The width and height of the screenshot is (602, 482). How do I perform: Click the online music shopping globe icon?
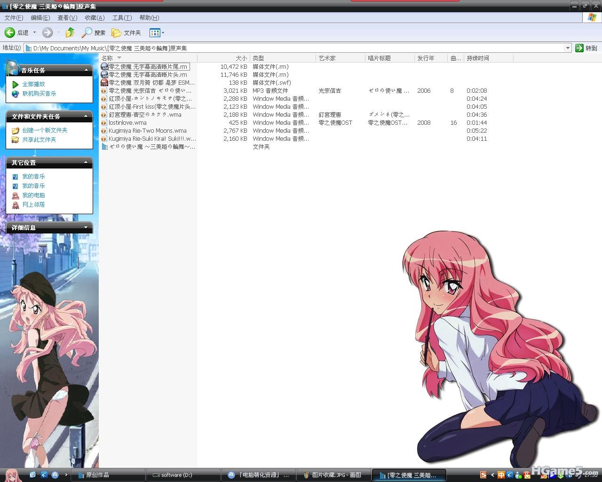pyautogui.click(x=15, y=94)
